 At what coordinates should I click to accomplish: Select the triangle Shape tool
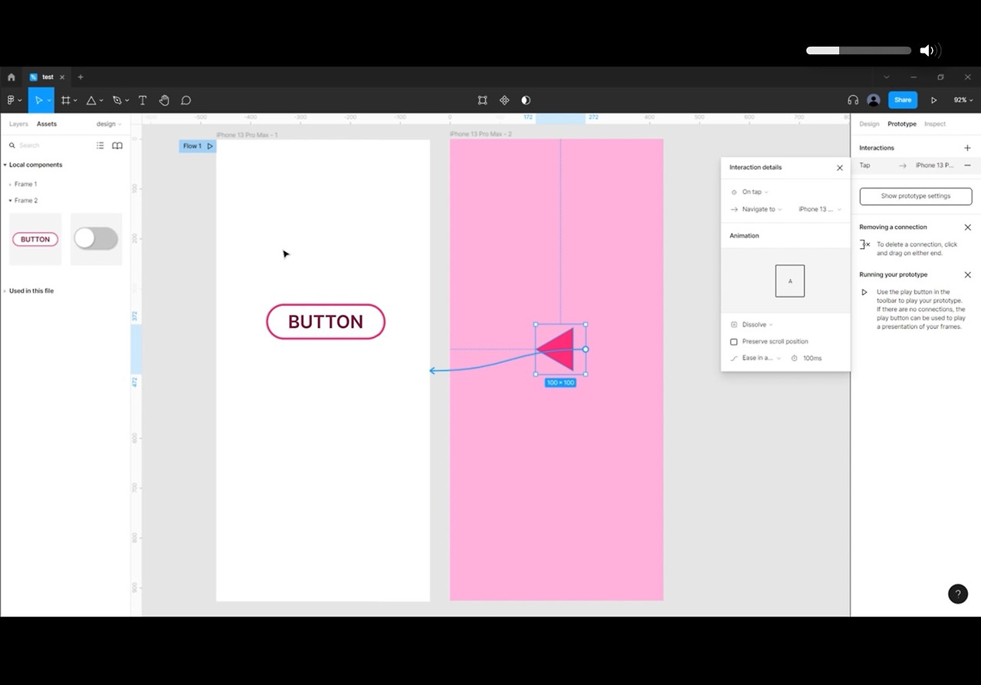(91, 100)
